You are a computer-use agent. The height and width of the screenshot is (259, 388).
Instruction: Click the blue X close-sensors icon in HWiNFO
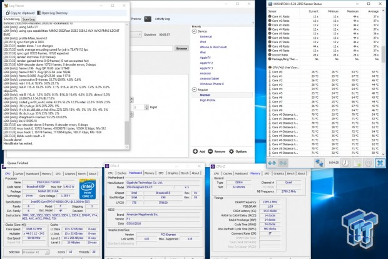(x=380, y=163)
